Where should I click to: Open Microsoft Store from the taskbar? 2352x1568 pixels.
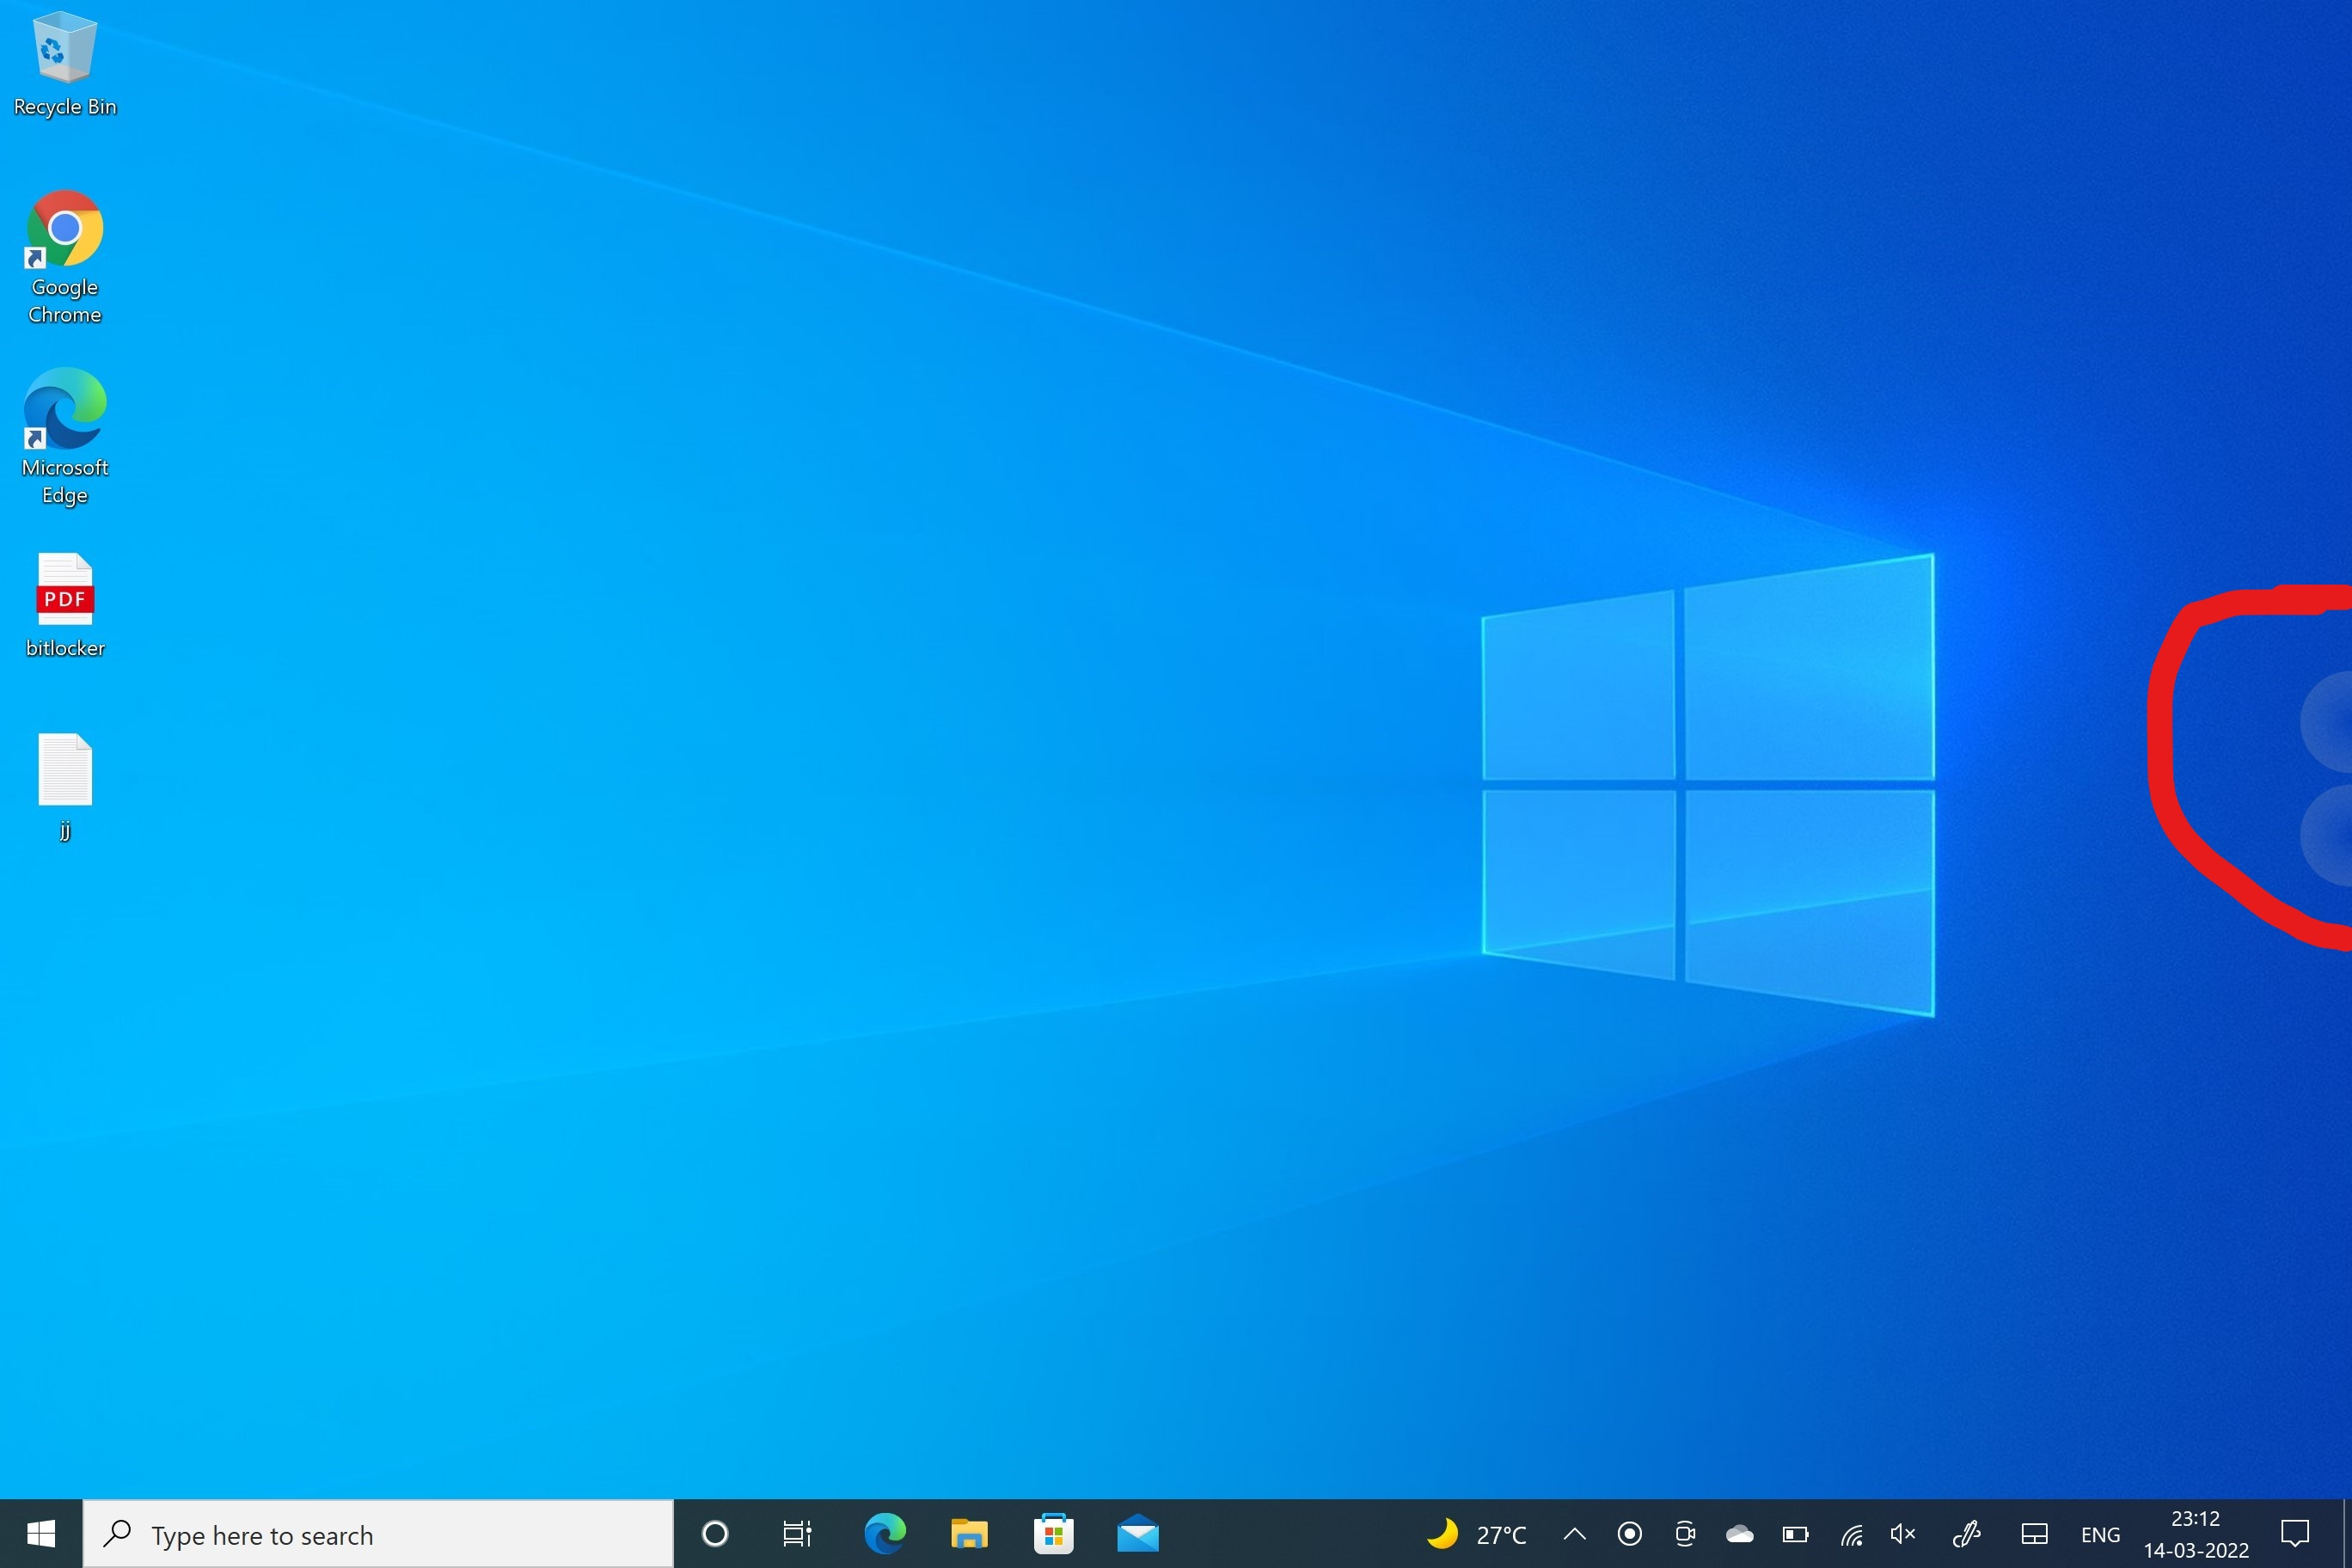click(1053, 1533)
